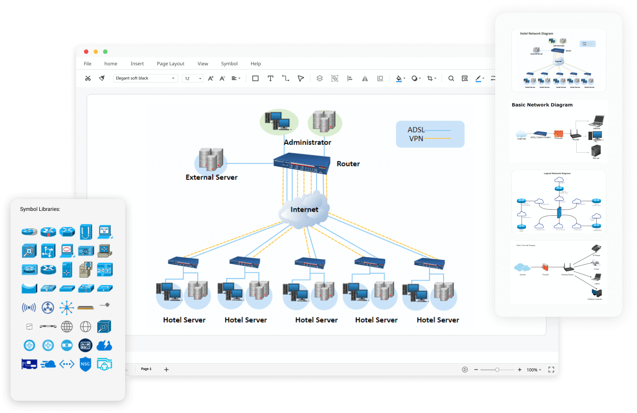Screen dimensions: 637x413
Task: Click the Layers stack icon
Action: [319, 78]
